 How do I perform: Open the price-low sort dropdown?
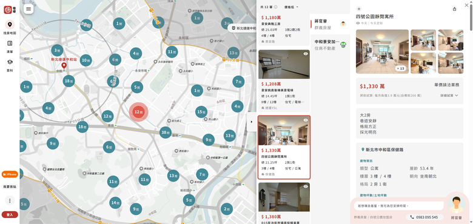coord(291,7)
